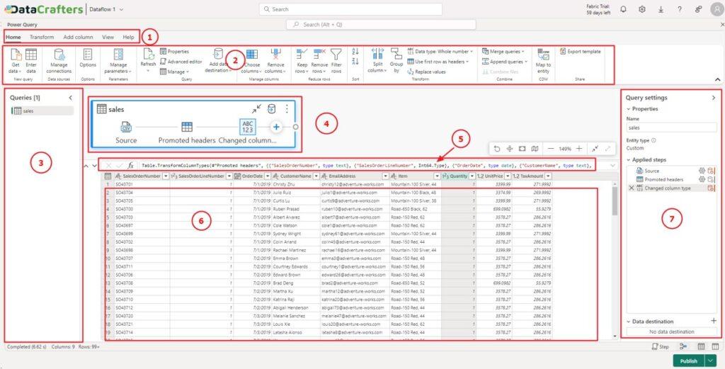Click the Group by tool

[x=396, y=60]
